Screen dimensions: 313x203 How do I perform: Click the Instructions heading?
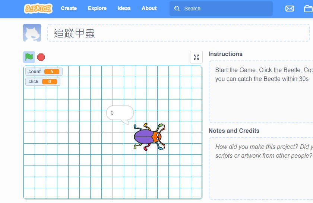225,54
